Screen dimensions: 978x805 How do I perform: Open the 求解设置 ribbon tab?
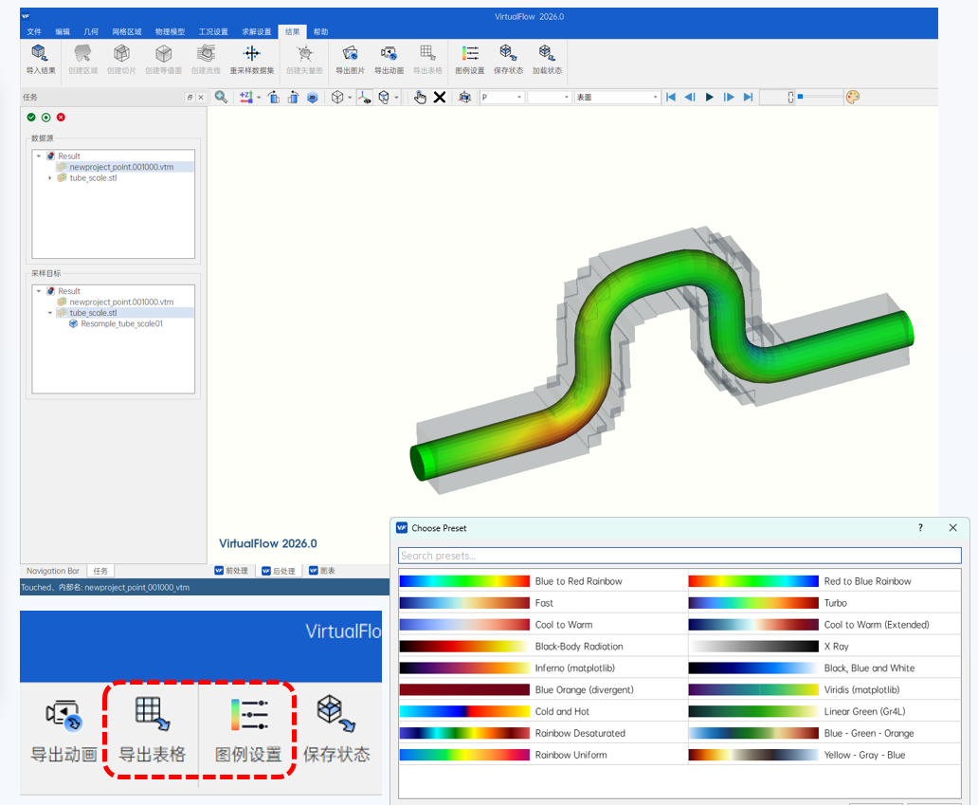tap(257, 32)
